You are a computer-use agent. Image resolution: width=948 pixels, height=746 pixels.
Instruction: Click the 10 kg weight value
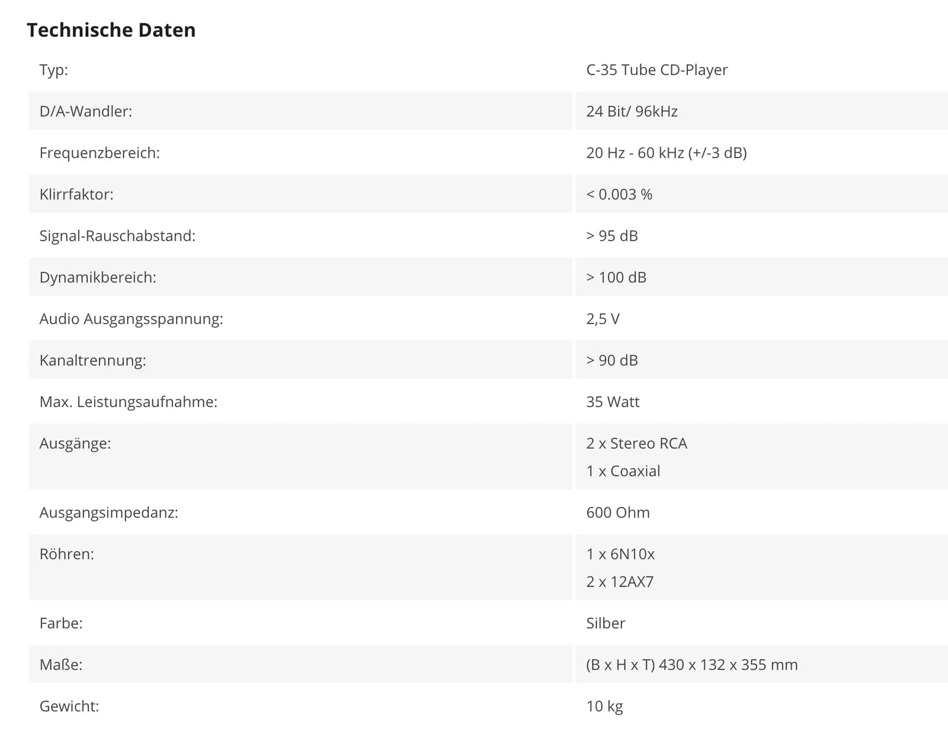605,706
